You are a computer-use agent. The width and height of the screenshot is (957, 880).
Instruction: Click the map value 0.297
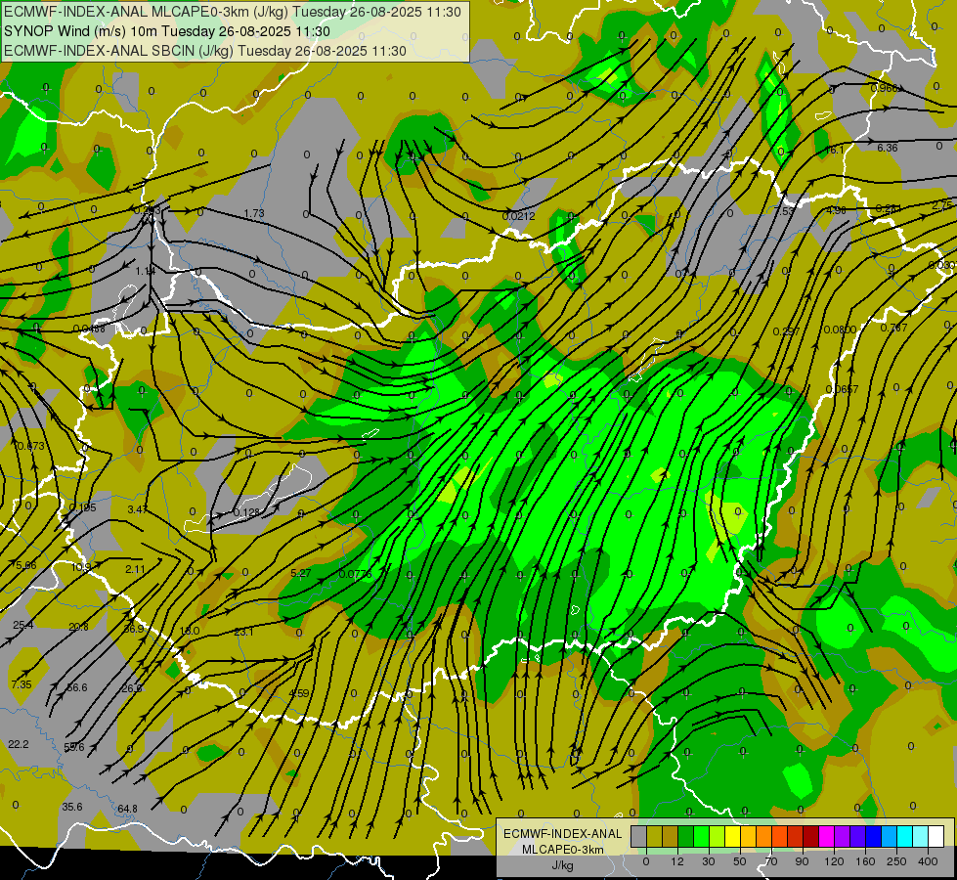(786, 331)
